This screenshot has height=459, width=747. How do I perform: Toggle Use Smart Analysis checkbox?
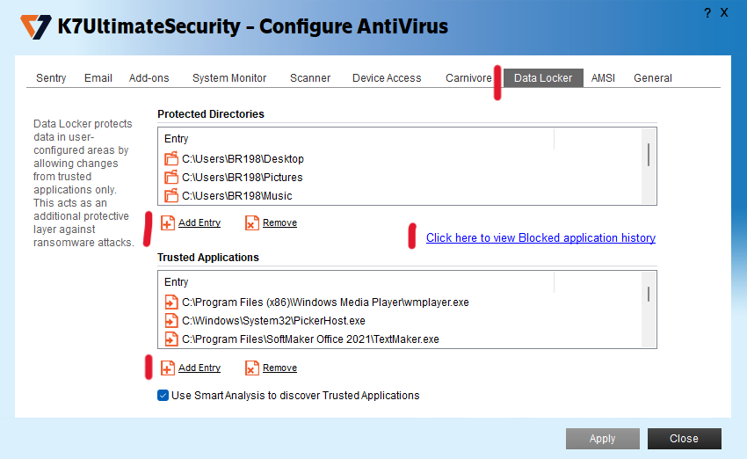[163, 396]
